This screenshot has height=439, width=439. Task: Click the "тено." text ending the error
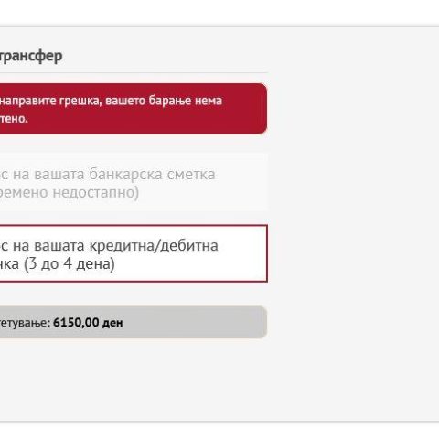coord(14,119)
